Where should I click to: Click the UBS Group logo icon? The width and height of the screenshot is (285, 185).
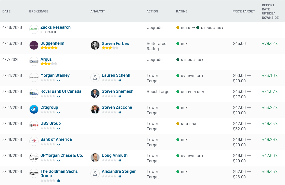[x=34, y=125]
